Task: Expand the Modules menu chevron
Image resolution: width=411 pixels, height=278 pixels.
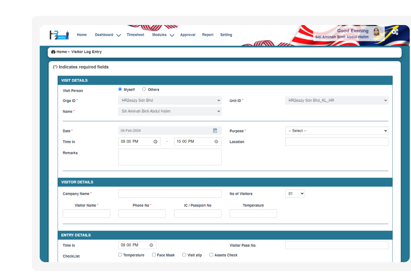Action: point(172,35)
